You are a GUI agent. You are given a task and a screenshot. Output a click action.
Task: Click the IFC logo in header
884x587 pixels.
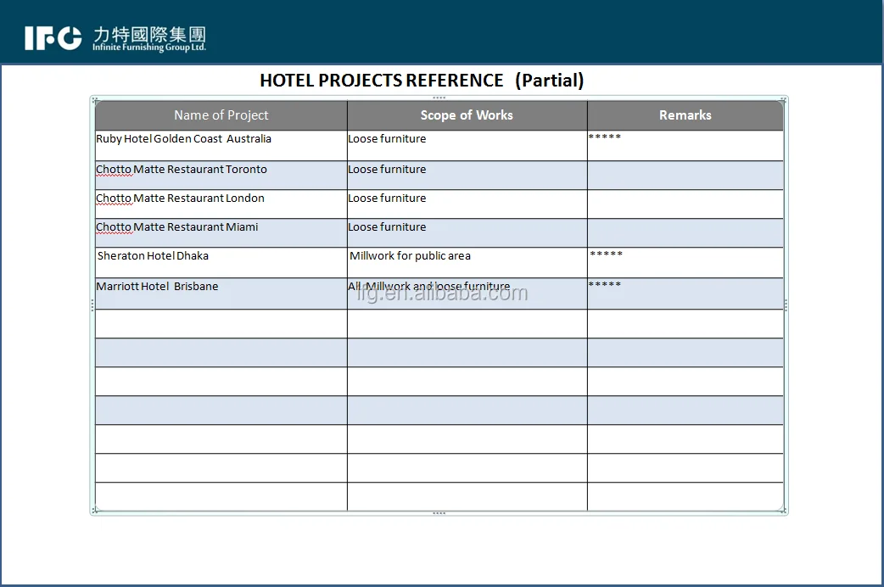coord(53,37)
